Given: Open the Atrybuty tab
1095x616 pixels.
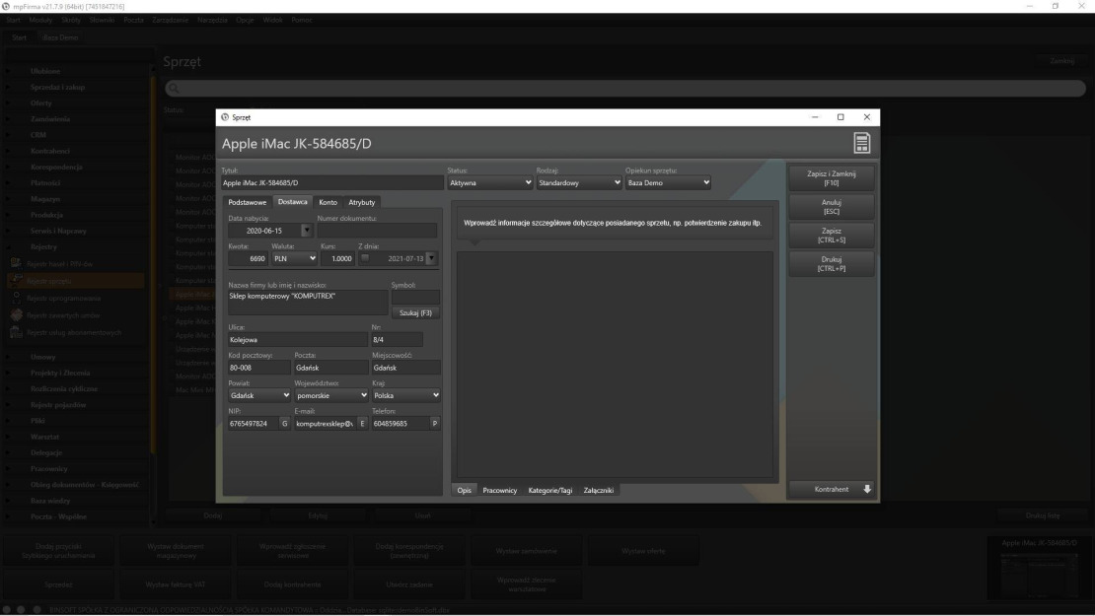Looking at the screenshot, I should [362, 202].
